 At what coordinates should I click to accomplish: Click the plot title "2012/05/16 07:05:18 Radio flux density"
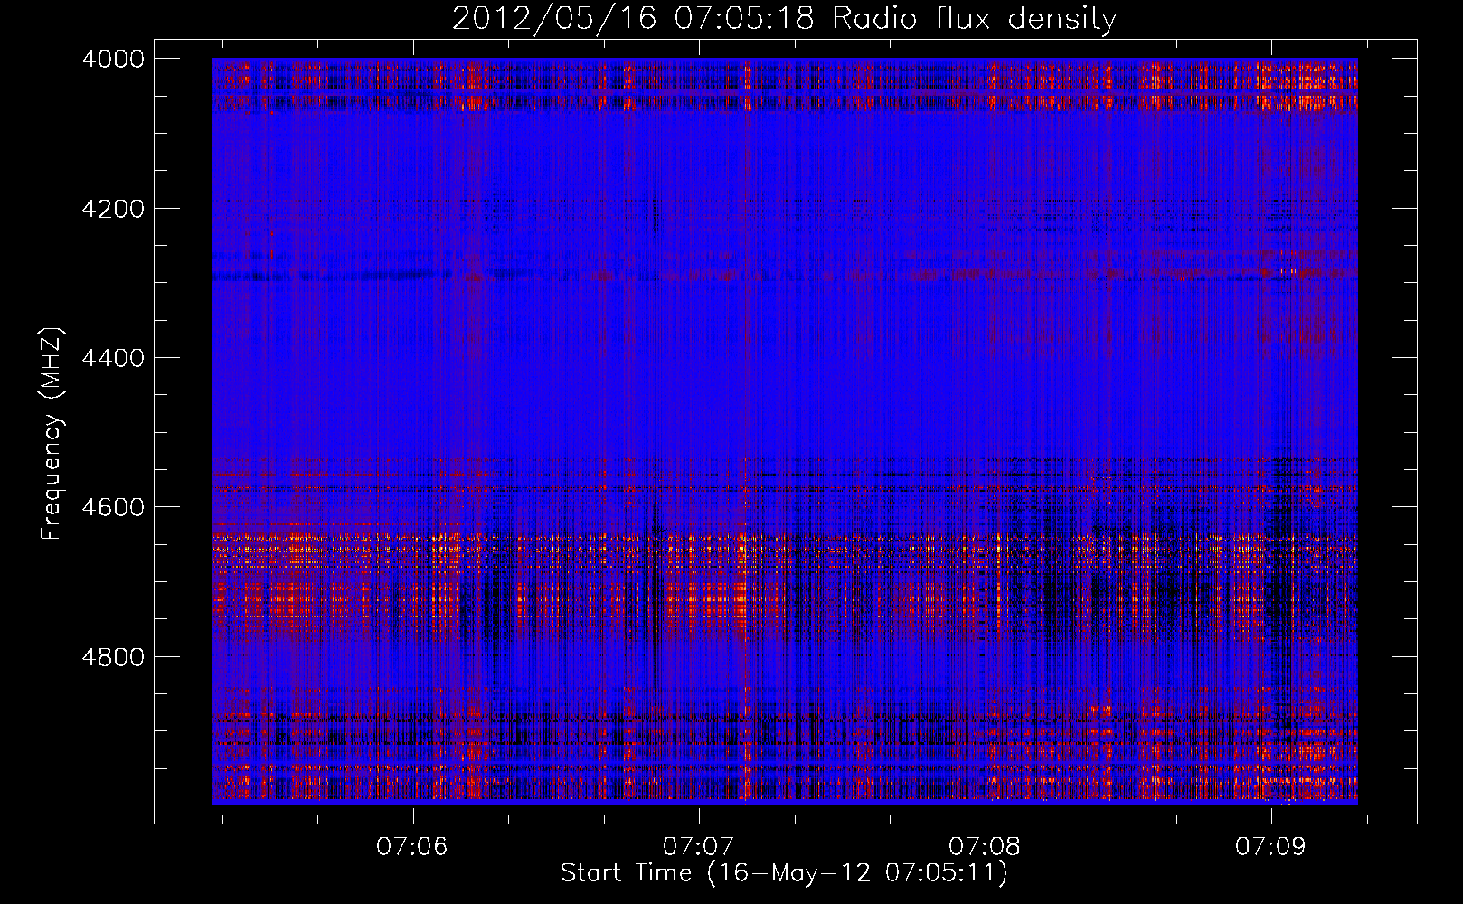coord(784,18)
